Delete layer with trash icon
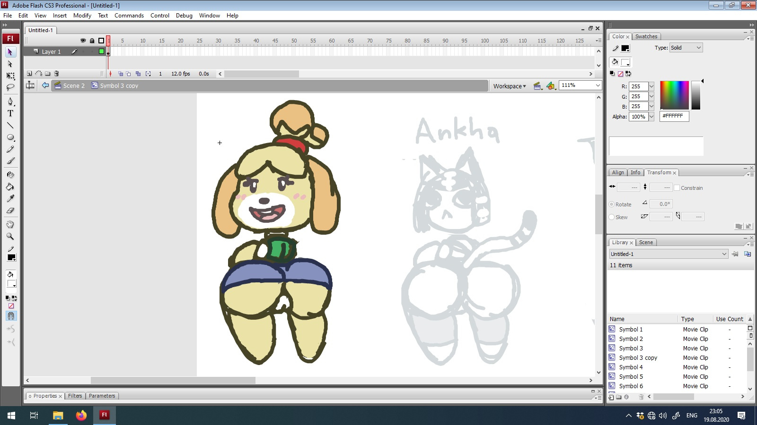Screen dimensions: 757x425 point(56,74)
